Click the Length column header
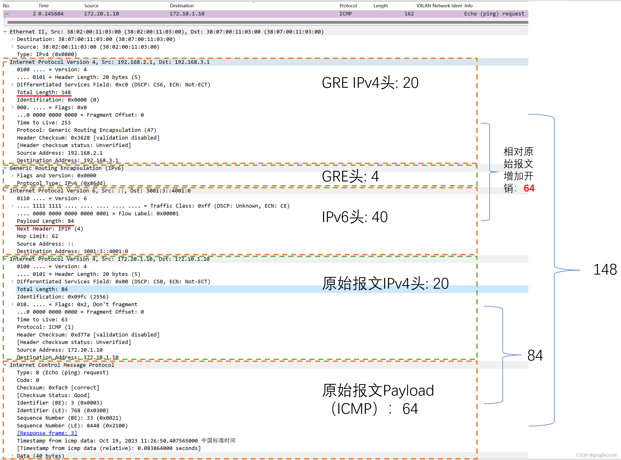This screenshot has height=460, width=621. click(380, 6)
